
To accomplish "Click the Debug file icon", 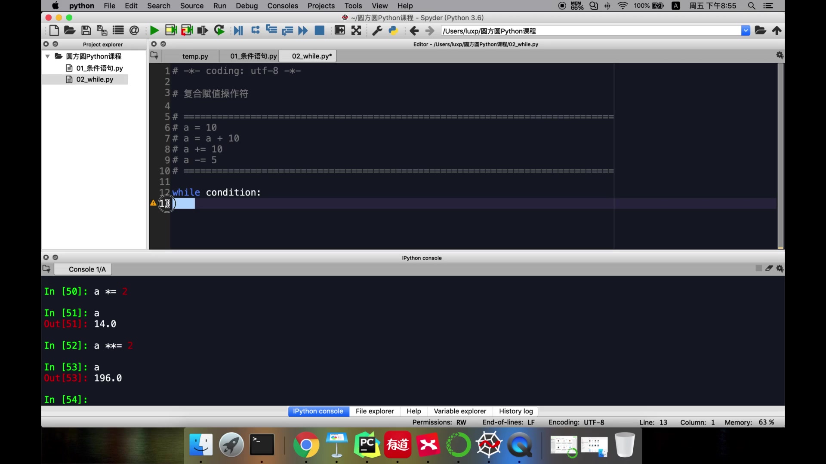I will (x=238, y=31).
